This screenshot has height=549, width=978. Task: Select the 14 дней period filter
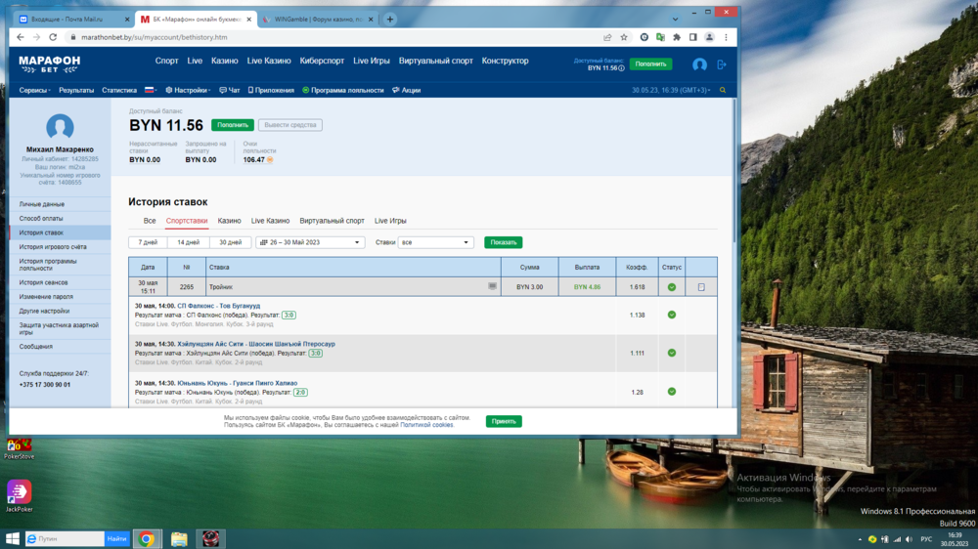tap(188, 242)
